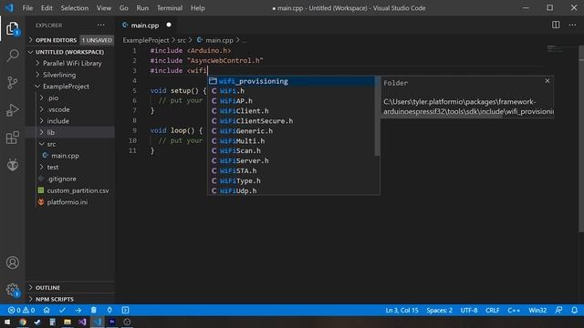This screenshot has width=584, height=328.
Task: Expand the Parallel WiFi Library folder
Action: (69, 63)
